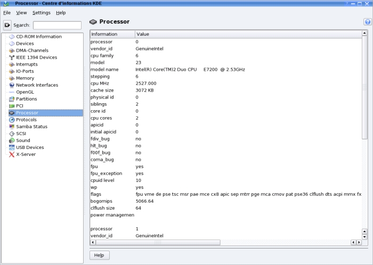The height and width of the screenshot is (265, 373).
Task: Open the Network Interfaces icon
Action: [12, 85]
